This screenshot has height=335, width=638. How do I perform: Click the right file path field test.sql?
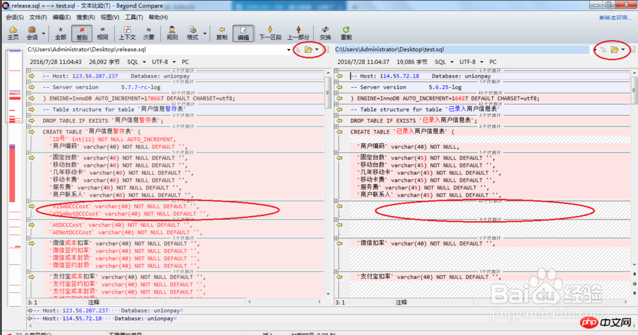(462, 50)
